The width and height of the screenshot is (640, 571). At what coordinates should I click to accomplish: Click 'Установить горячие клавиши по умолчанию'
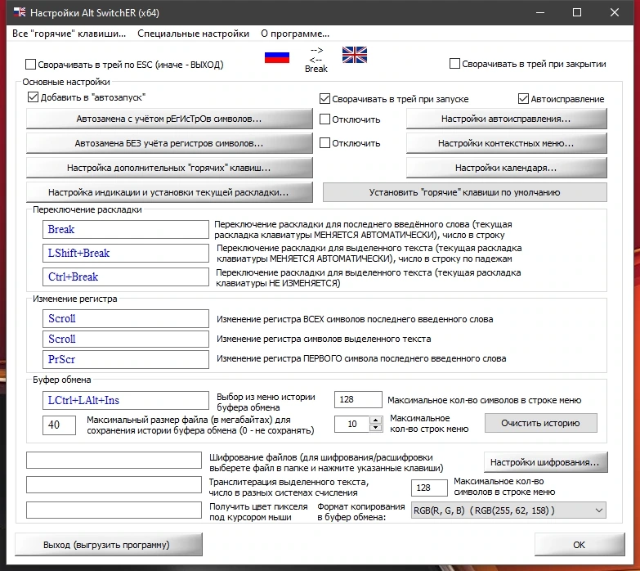(465, 192)
